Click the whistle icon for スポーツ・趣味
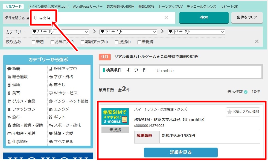 (51, 125)
